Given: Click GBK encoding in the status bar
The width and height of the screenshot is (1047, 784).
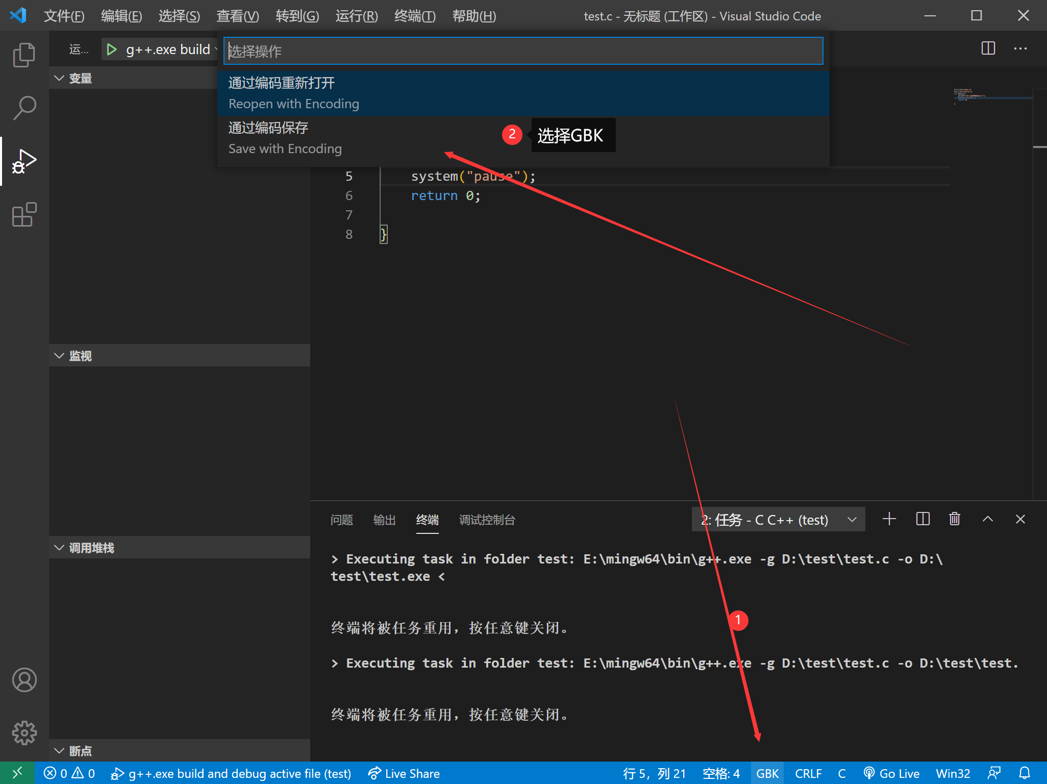Looking at the screenshot, I should 767,773.
